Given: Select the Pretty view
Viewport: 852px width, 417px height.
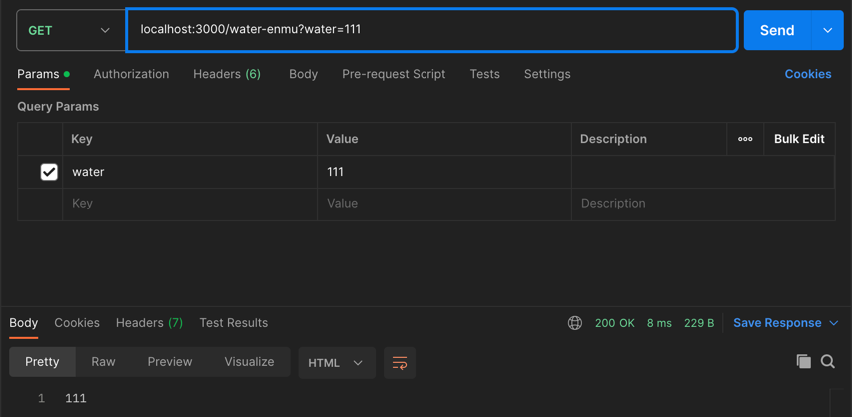Looking at the screenshot, I should coord(42,362).
